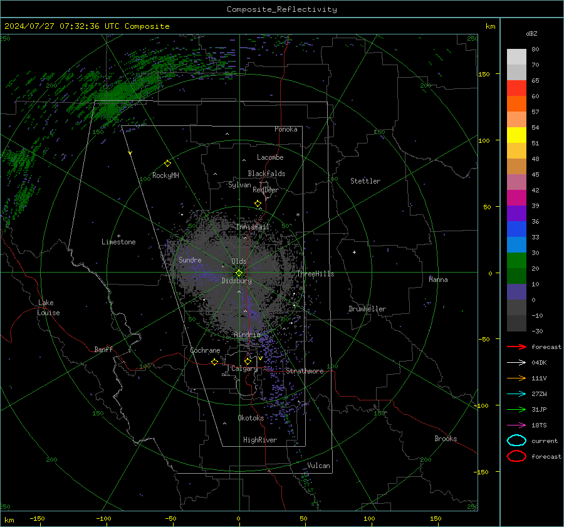Viewport: 564px width, 527px height.
Task: Click the ThreeHills label
Action: point(315,274)
